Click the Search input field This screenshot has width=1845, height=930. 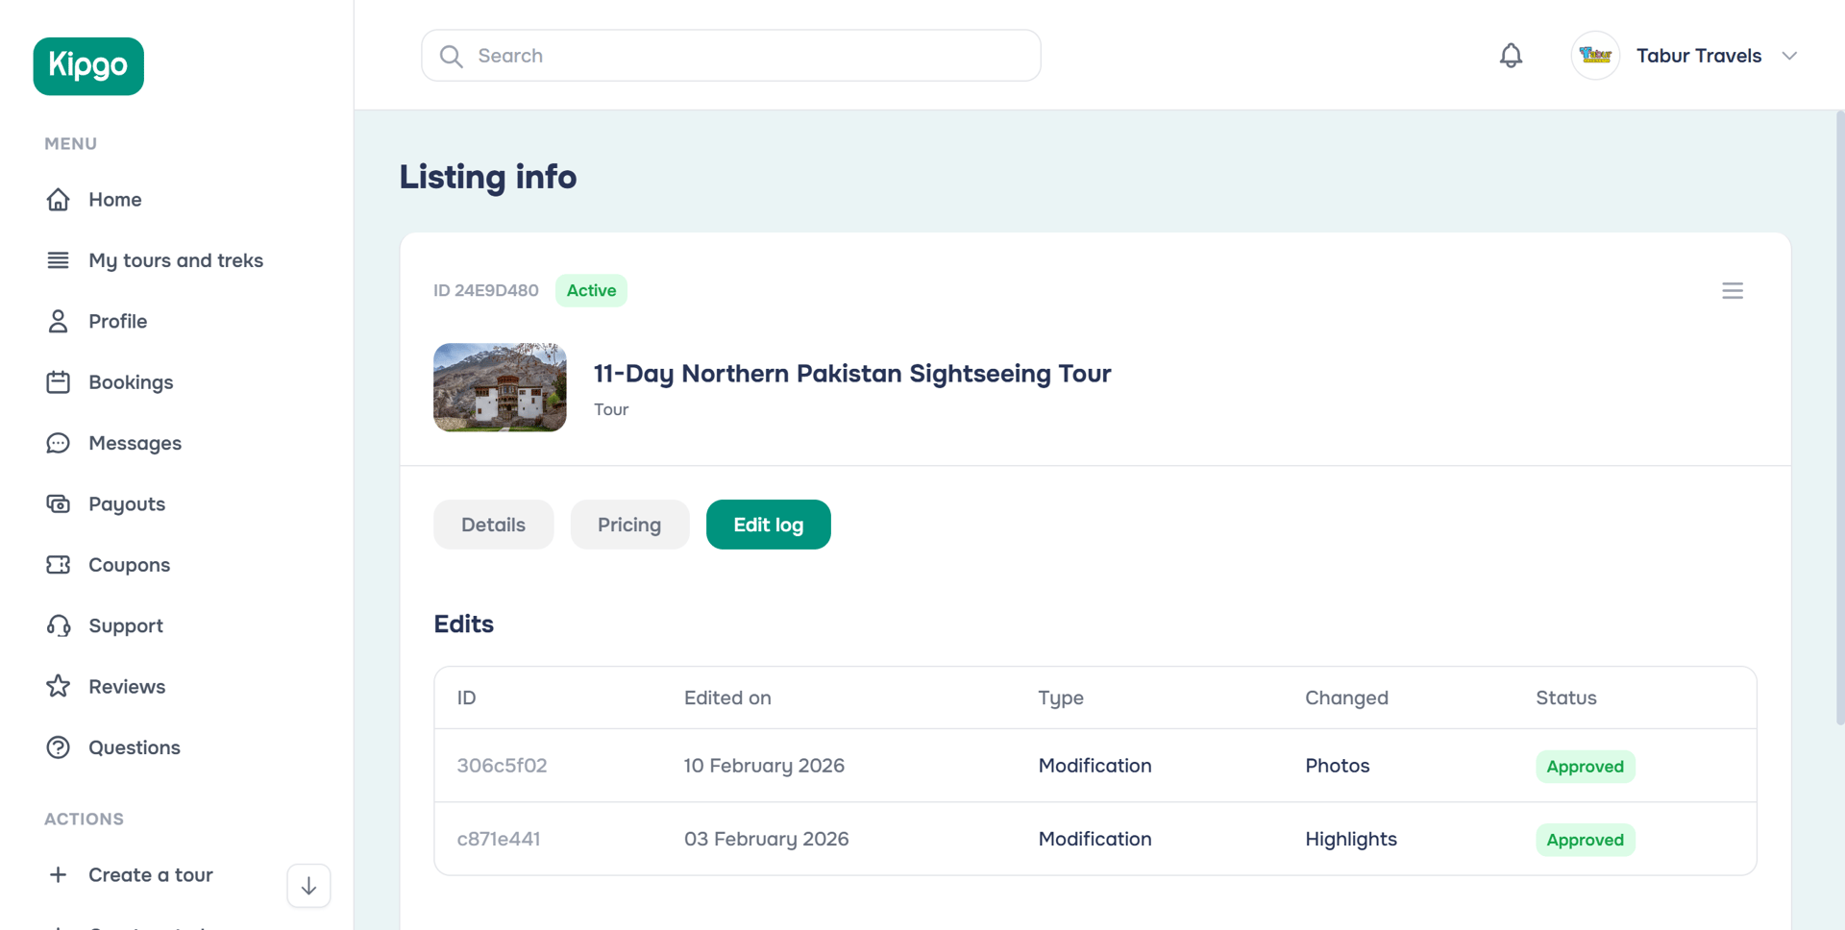pyautogui.click(x=730, y=56)
